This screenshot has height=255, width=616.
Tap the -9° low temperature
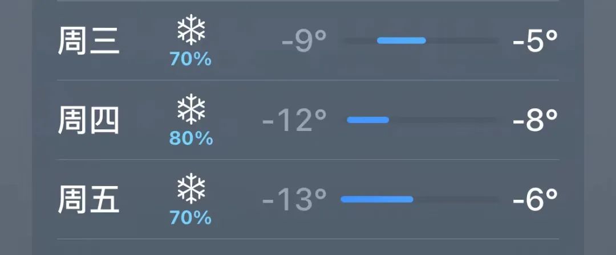(304, 41)
